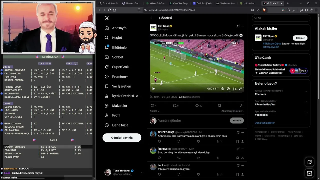Like İcardiyoloji's reply
This screenshot has height=180, width=320.
(198, 158)
